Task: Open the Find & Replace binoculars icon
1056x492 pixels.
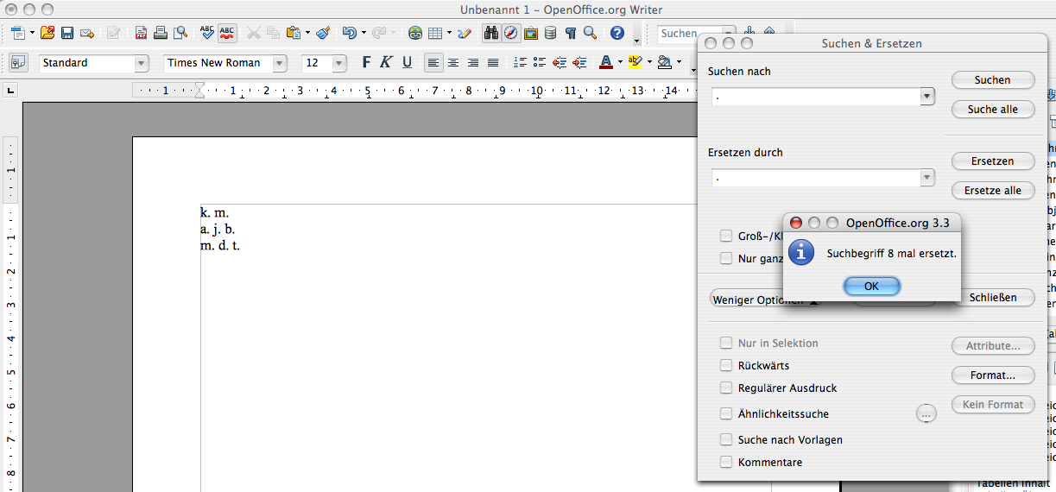Action: (490, 33)
